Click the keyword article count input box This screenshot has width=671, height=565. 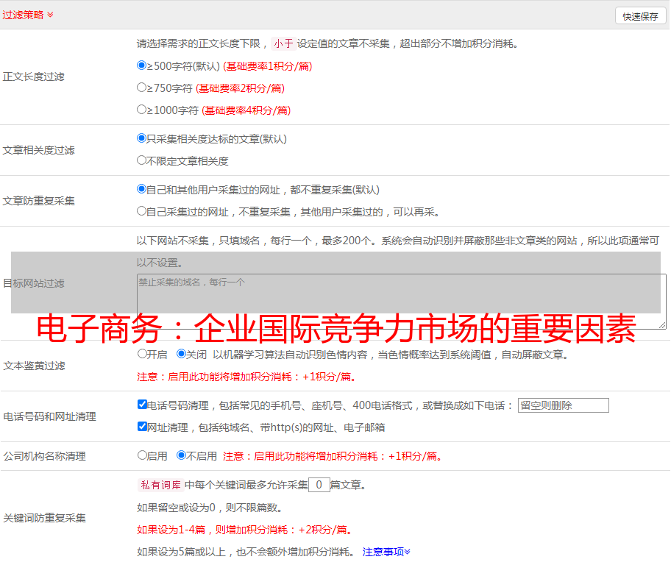[319, 485]
